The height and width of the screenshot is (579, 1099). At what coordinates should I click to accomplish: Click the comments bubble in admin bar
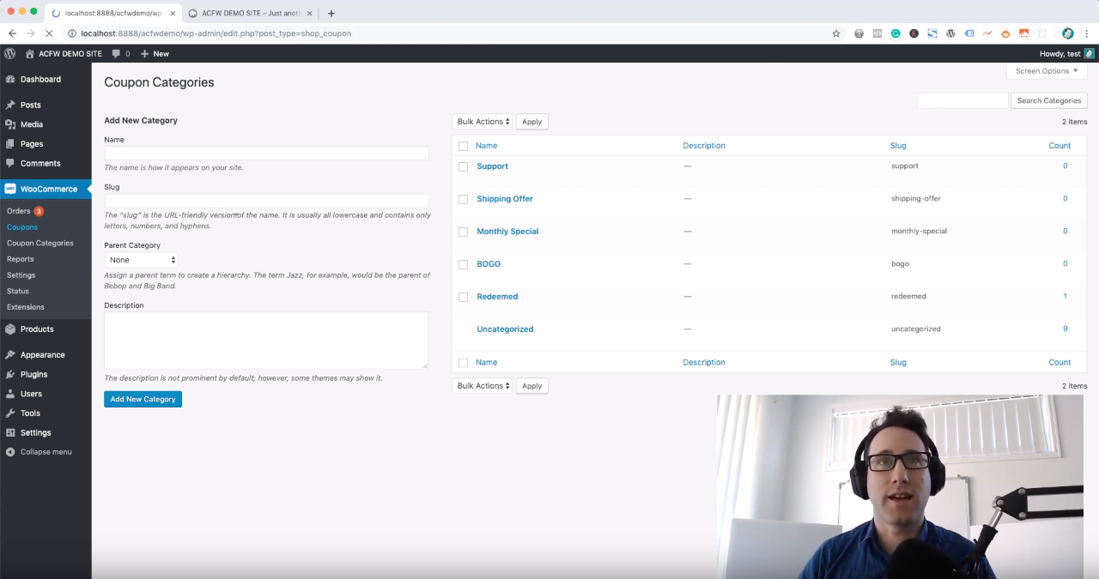(x=117, y=53)
